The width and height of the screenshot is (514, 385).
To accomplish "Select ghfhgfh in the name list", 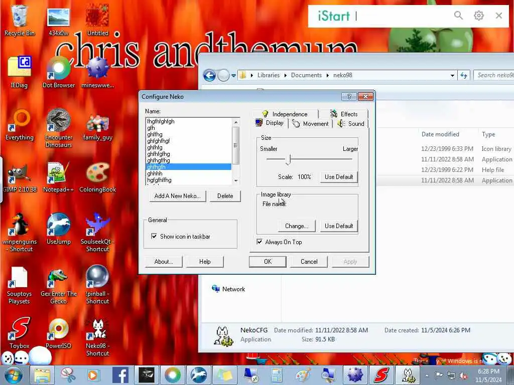I will 188,166.
